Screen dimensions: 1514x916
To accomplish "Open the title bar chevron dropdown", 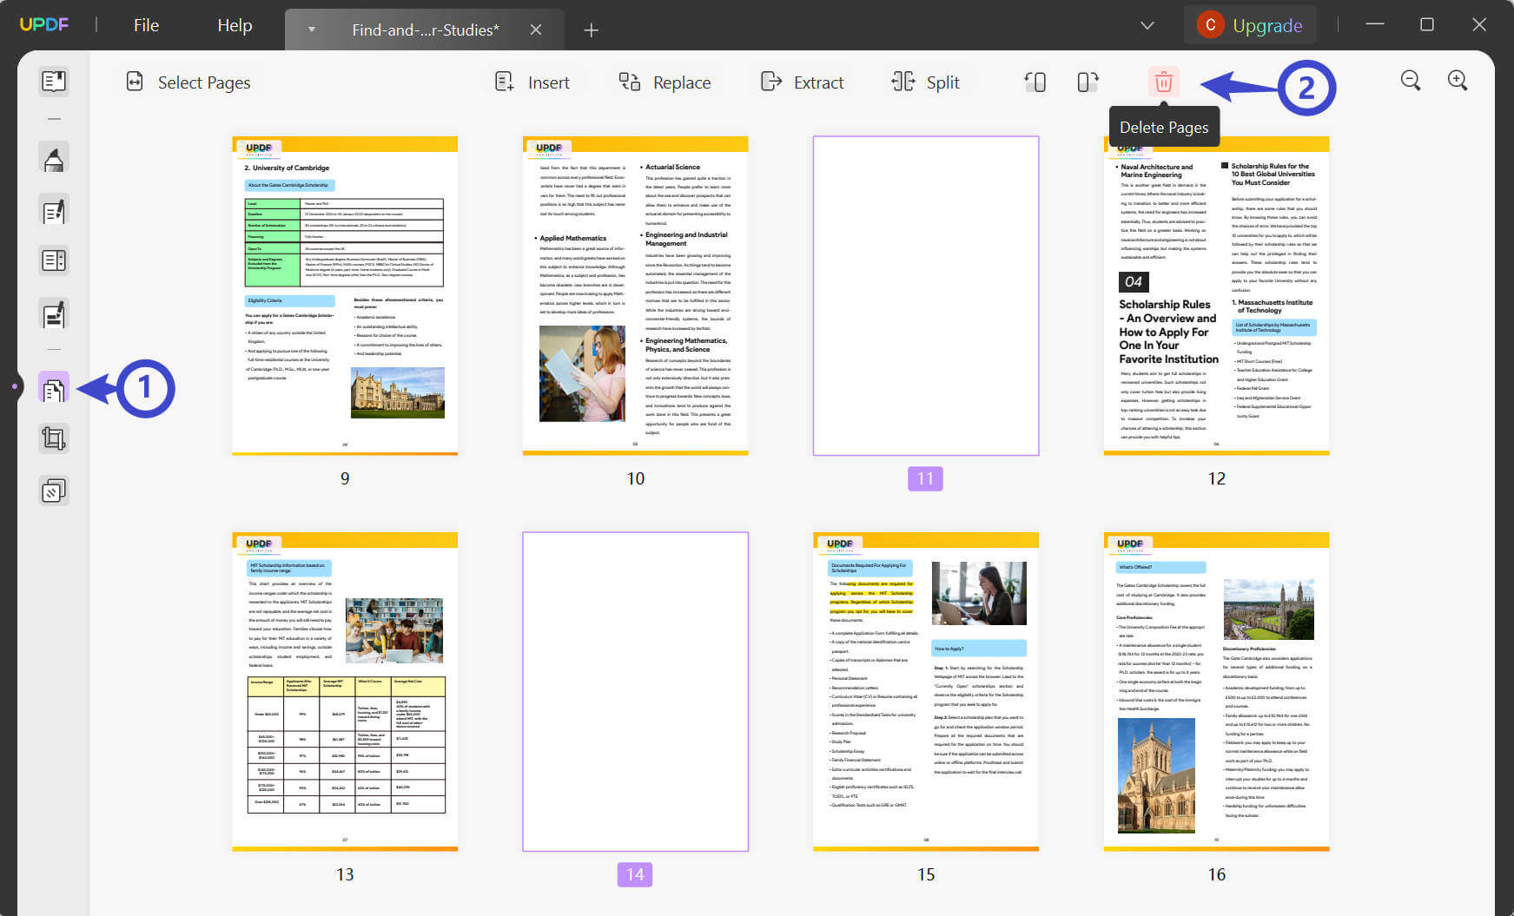I will [x=1147, y=25].
